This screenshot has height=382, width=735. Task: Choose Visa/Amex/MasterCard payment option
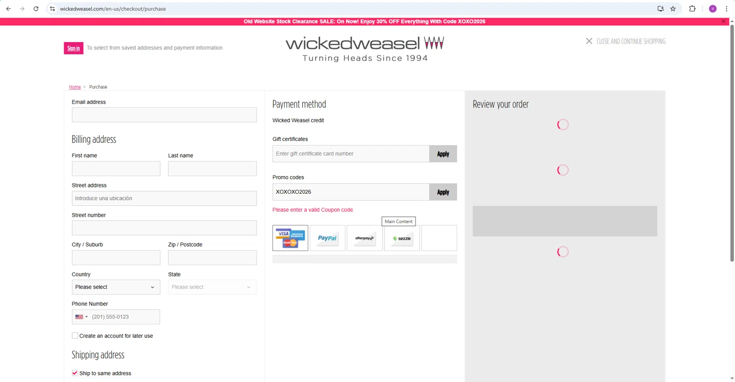tap(290, 238)
